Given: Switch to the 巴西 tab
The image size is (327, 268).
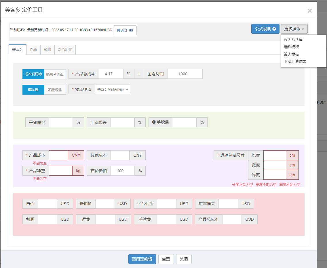Looking at the screenshot, I should (x=33, y=50).
